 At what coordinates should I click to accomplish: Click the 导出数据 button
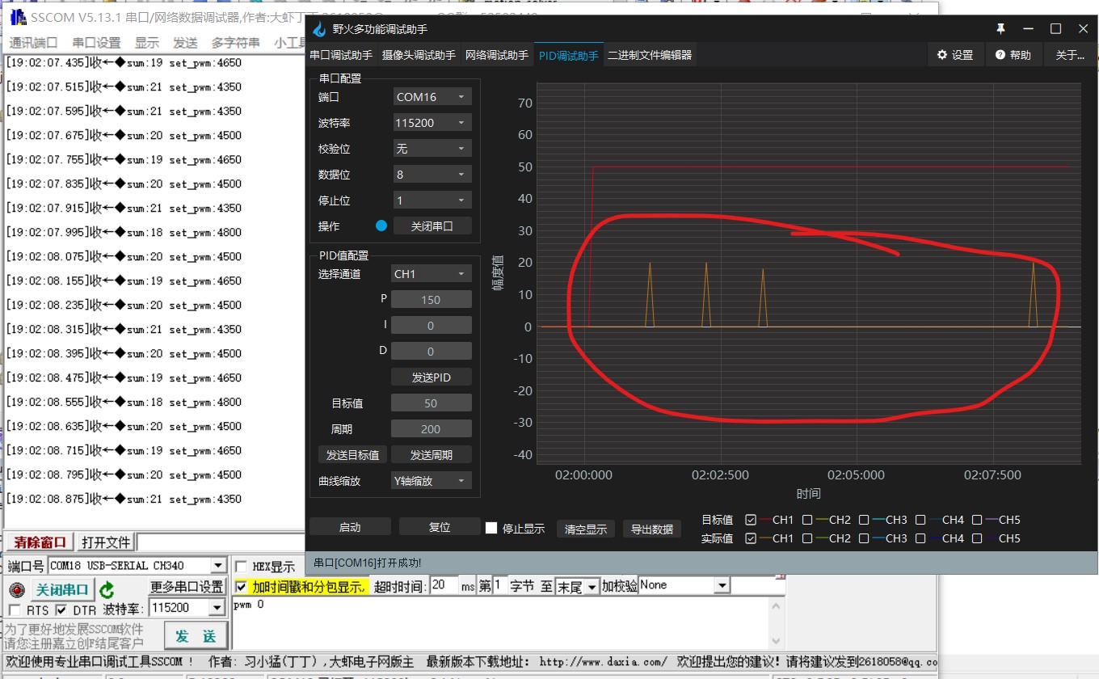pyautogui.click(x=652, y=529)
